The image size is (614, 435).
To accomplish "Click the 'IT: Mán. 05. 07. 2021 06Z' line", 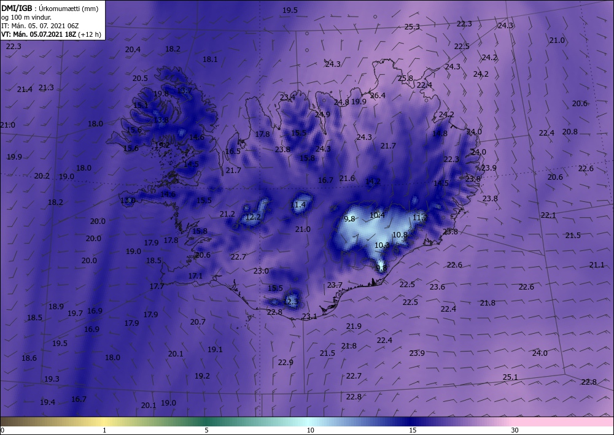I will 40,26.
